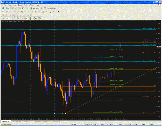This screenshot has height=126, width=162.
Task: Switch timeframe to M15
Action: 10,15
